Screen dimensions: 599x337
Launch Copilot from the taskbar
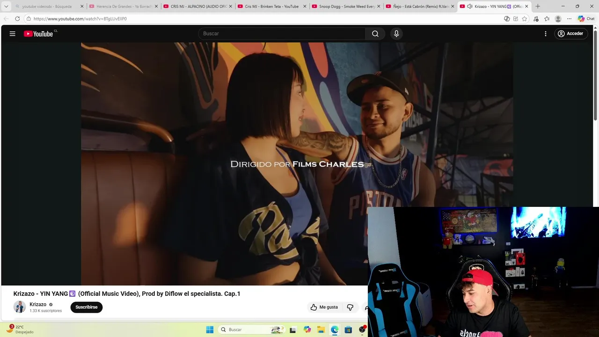point(307,330)
